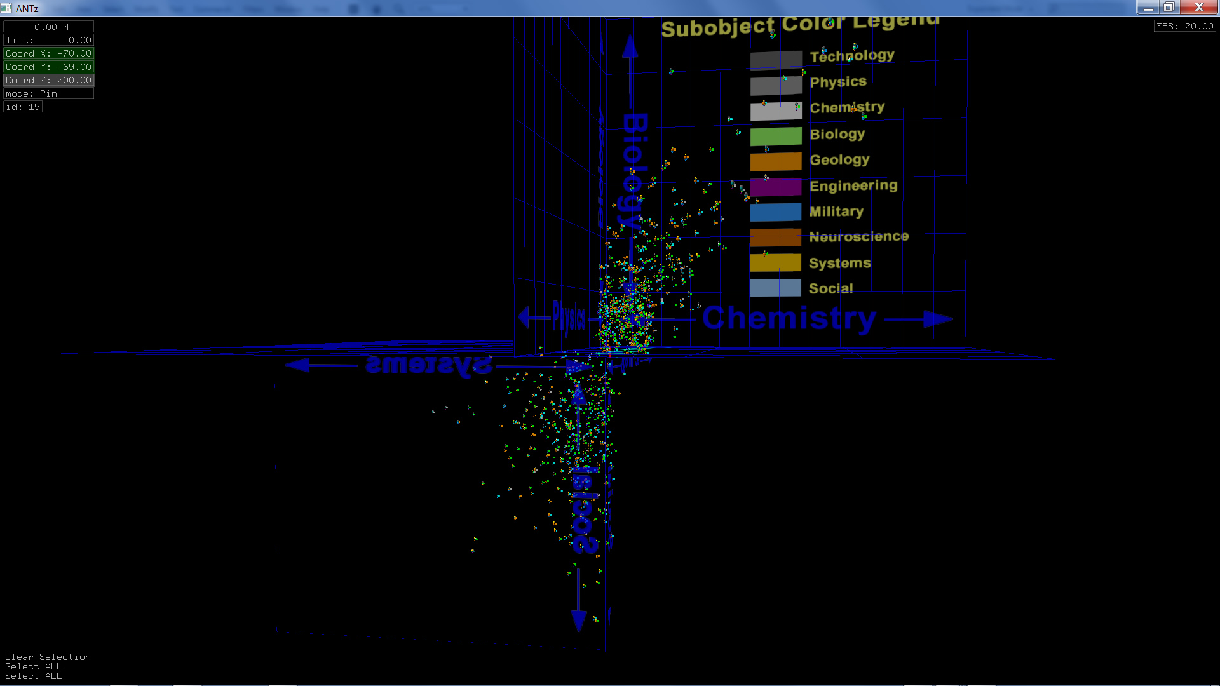The image size is (1220, 686).
Task: Click the Clear Selection console text
Action: pyautogui.click(x=48, y=657)
